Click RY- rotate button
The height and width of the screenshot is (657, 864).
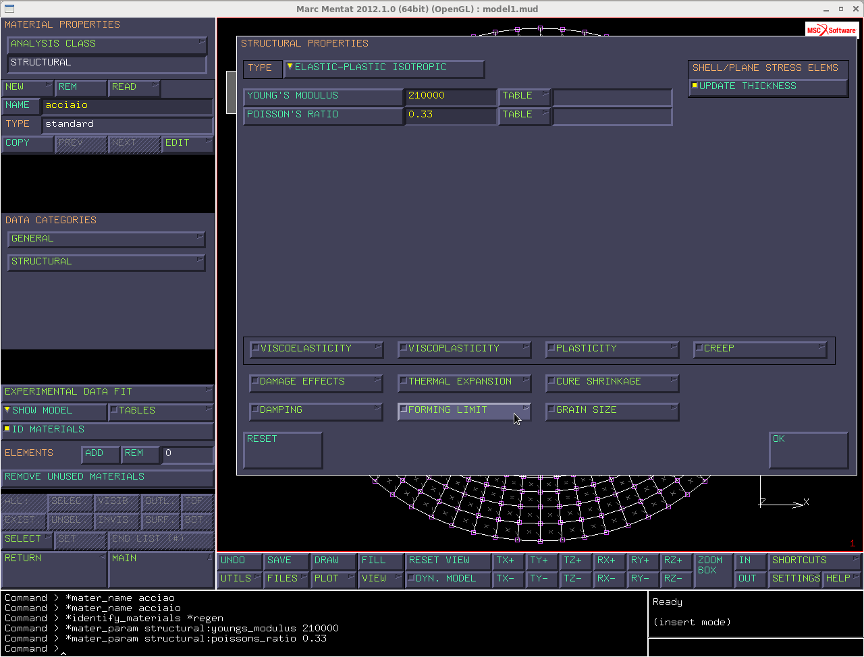(642, 579)
